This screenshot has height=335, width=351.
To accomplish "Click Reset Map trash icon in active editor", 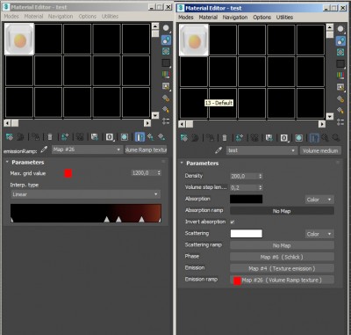I will (x=225, y=138).
